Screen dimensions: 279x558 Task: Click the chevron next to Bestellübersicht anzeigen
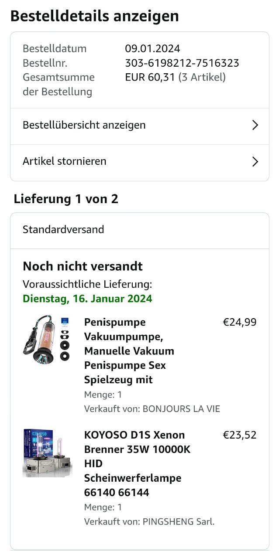tap(255, 126)
